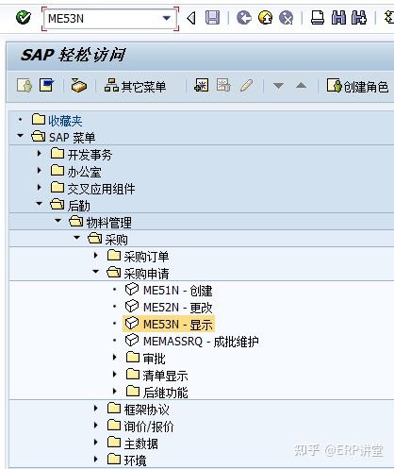Open the transaction code history dropdown
The height and width of the screenshot is (469, 394).
[166, 18]
